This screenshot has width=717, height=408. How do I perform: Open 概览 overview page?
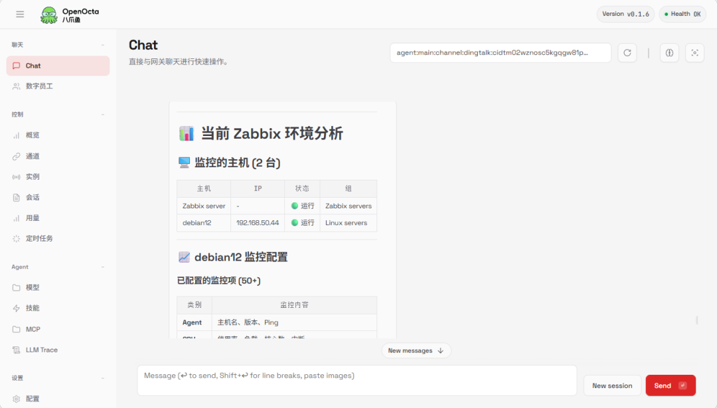tap(58, 135)
